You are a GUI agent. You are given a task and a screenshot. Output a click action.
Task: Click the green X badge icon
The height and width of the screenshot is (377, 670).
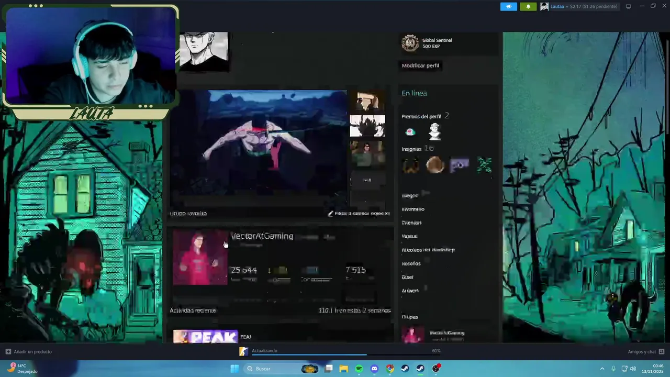pos(484,165)
